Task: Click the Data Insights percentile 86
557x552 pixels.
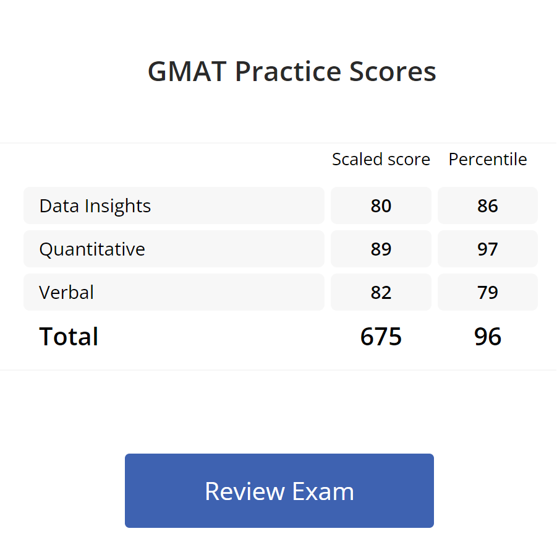Action: pyautogui.click(x=487, y=205)
